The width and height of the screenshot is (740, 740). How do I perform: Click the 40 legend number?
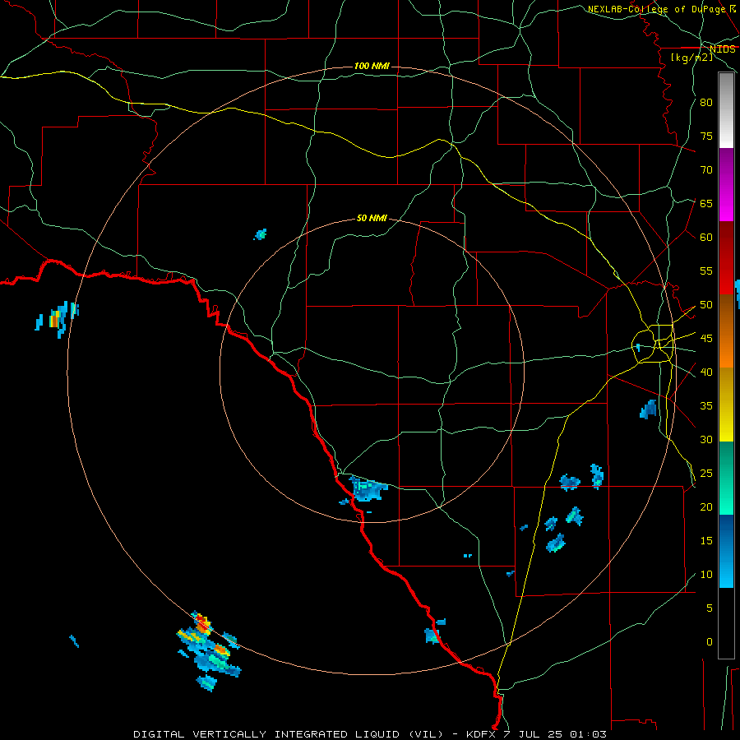tap(706, 372)
